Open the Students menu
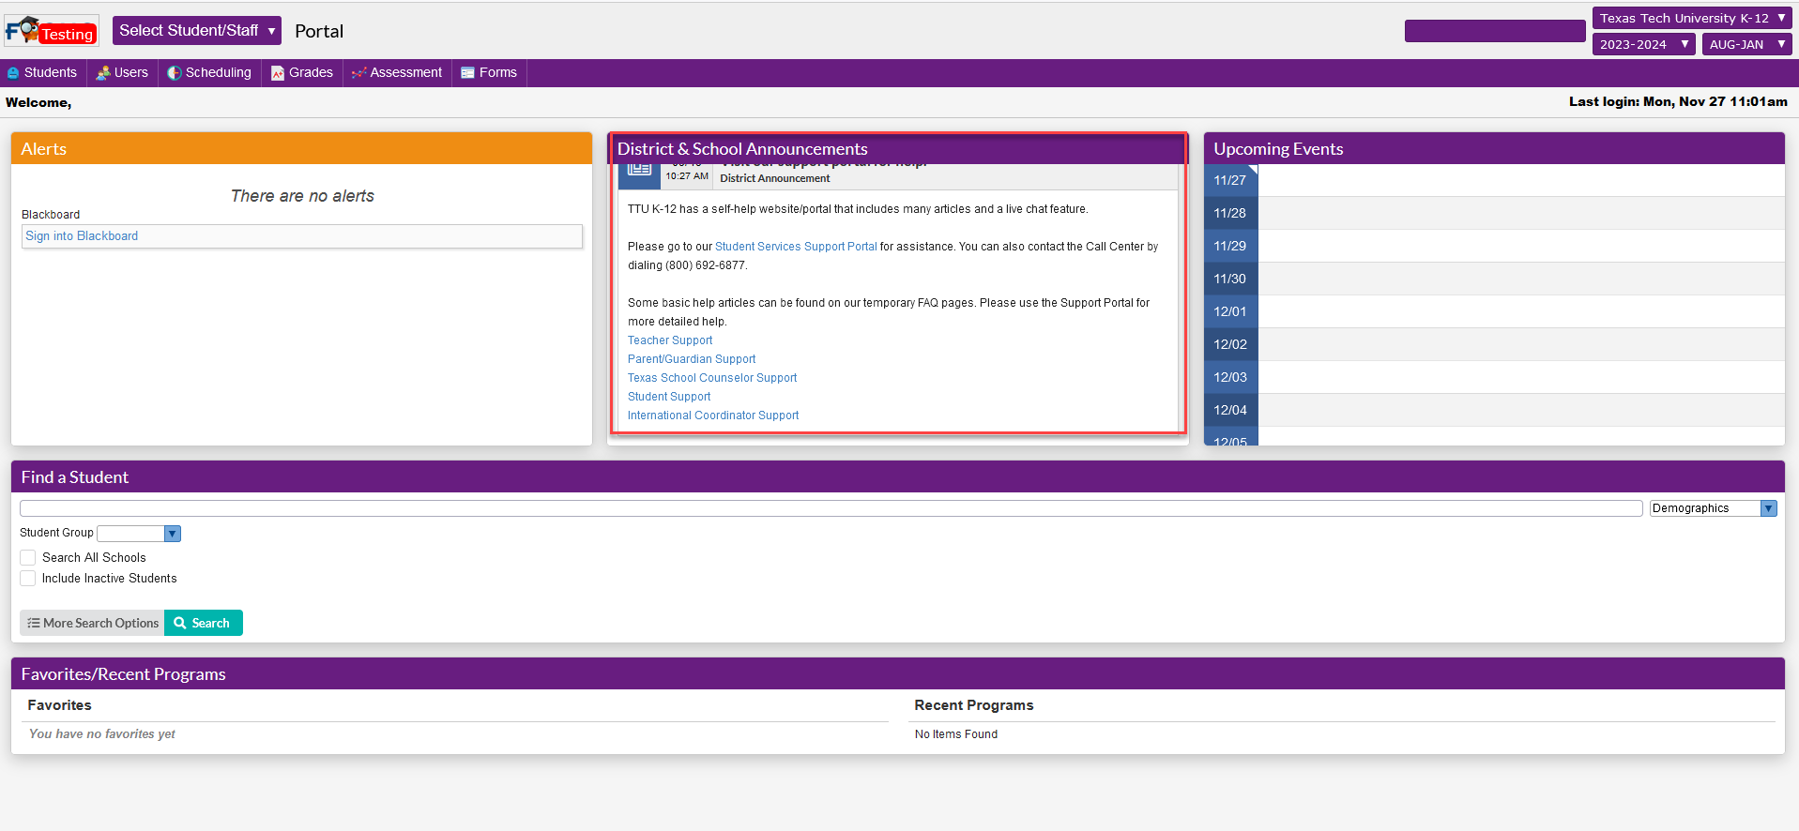 [43, 73]
